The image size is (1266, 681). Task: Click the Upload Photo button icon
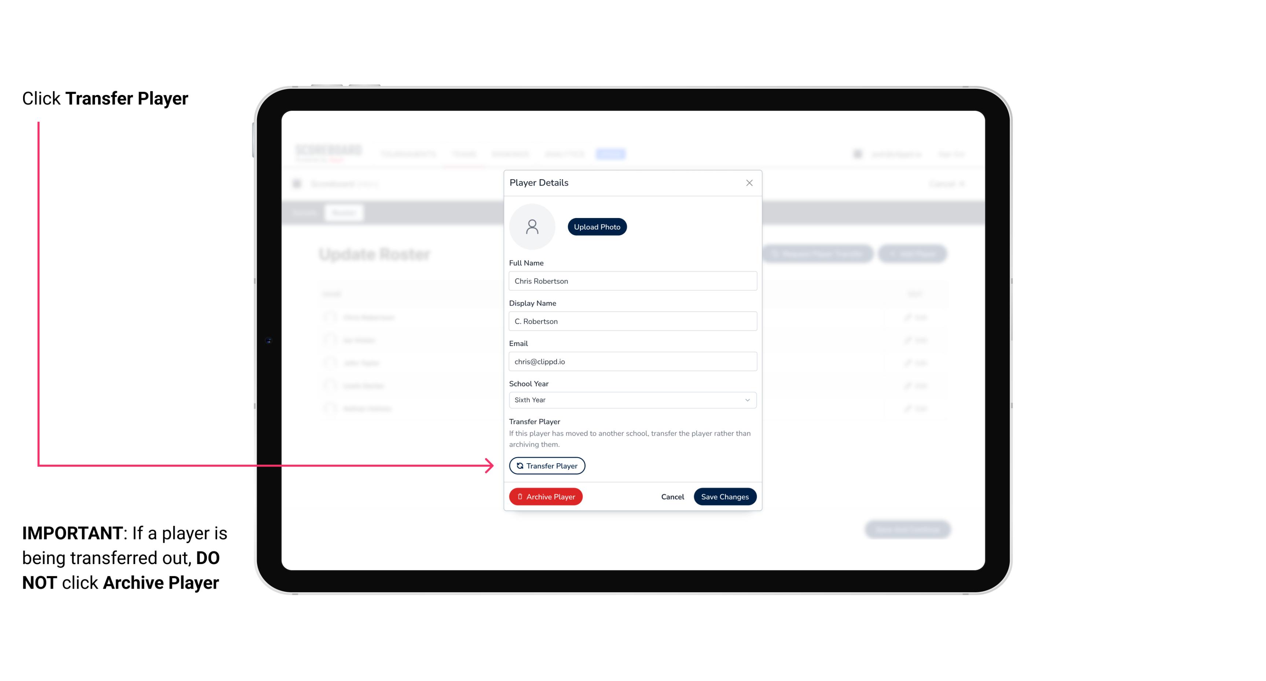(x=597, y=227)
